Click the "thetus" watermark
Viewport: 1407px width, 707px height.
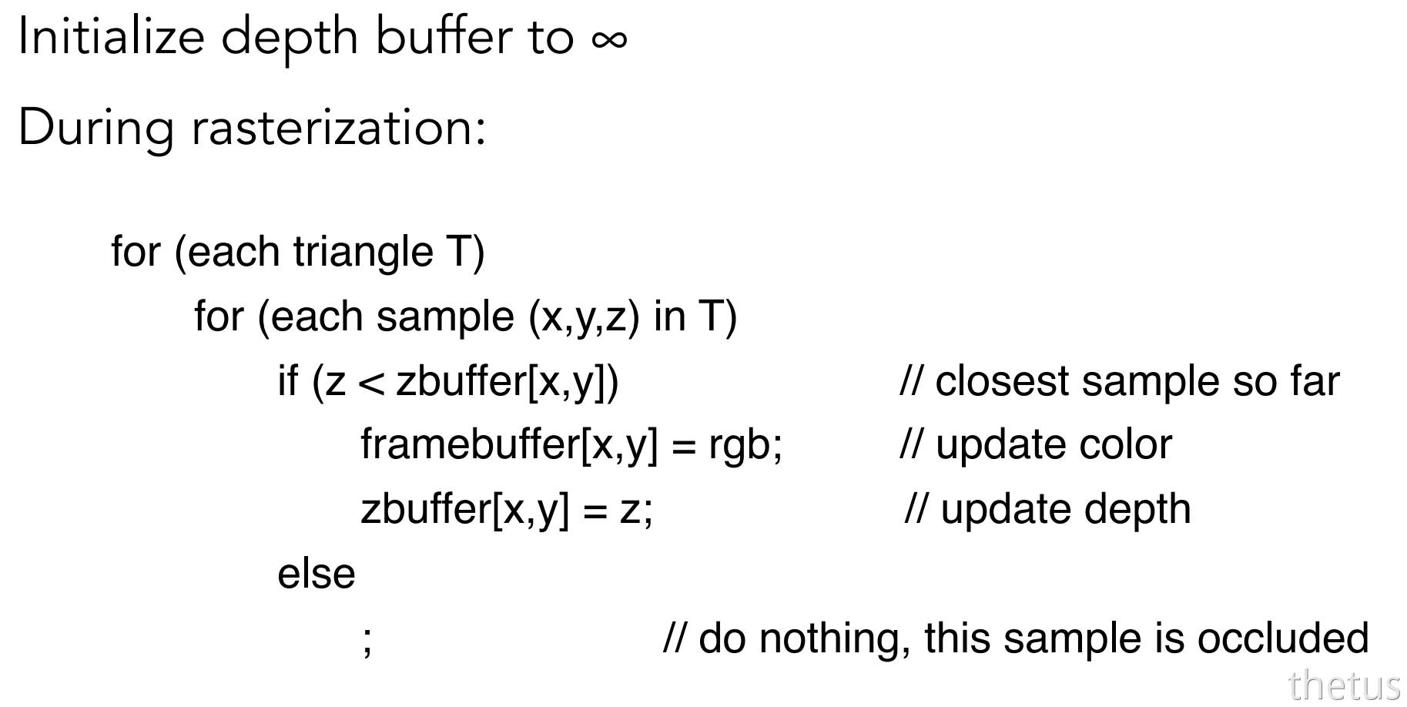coord(1344,685)
